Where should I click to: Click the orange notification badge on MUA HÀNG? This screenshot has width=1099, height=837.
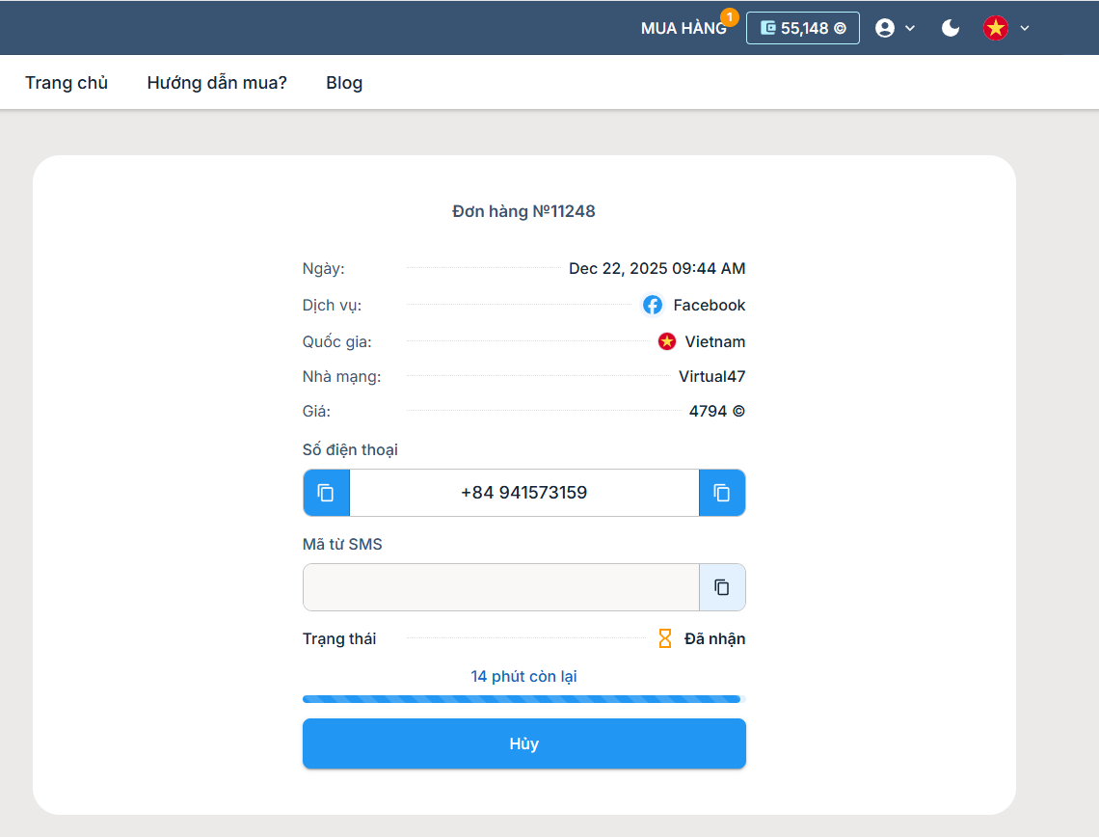[x=729, y=17]
